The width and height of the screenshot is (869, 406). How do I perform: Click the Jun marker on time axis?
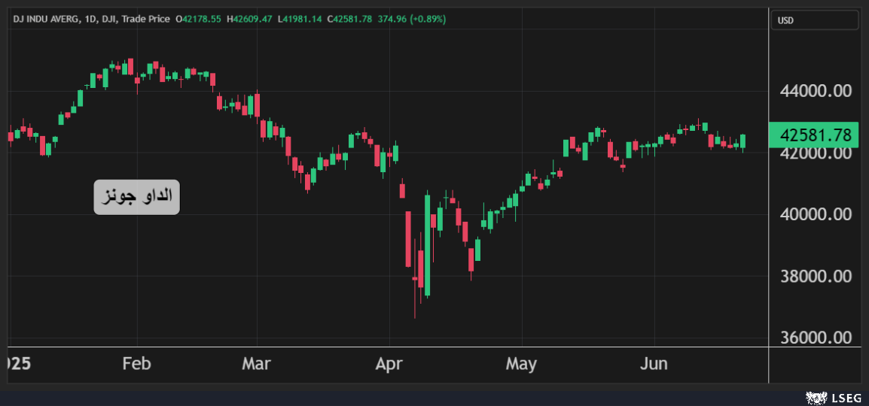point(654,364)
